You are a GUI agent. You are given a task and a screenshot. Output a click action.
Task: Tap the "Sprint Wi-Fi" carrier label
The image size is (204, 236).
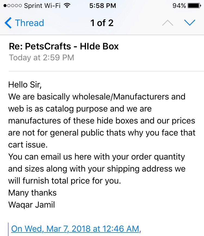coord(42,6)
